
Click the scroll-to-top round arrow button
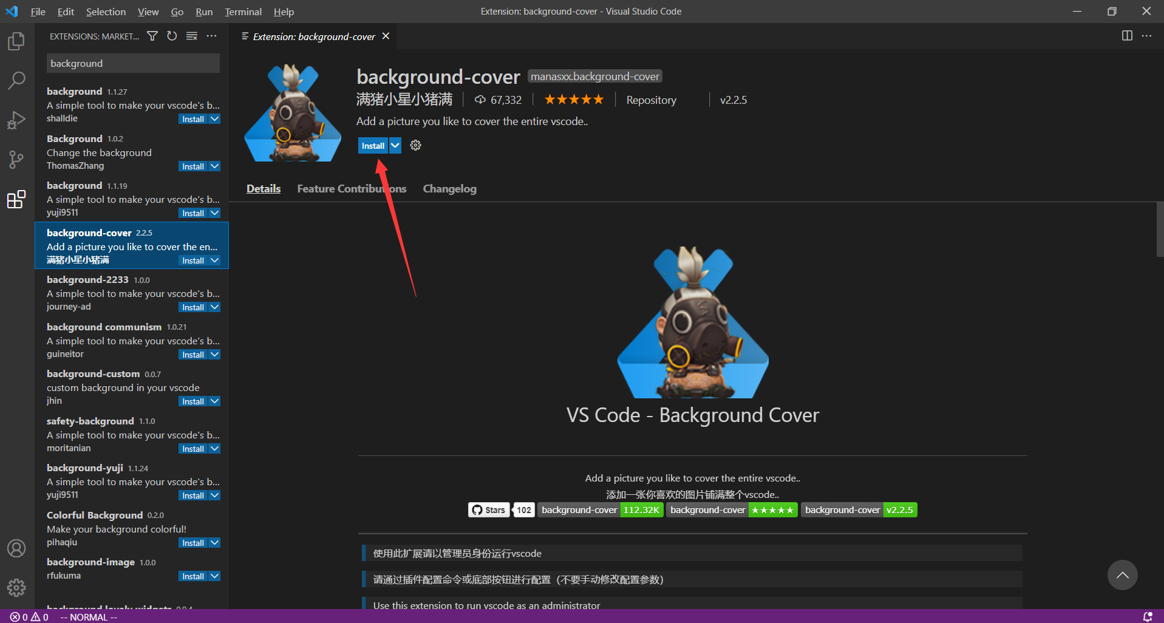click(1122, 575)
